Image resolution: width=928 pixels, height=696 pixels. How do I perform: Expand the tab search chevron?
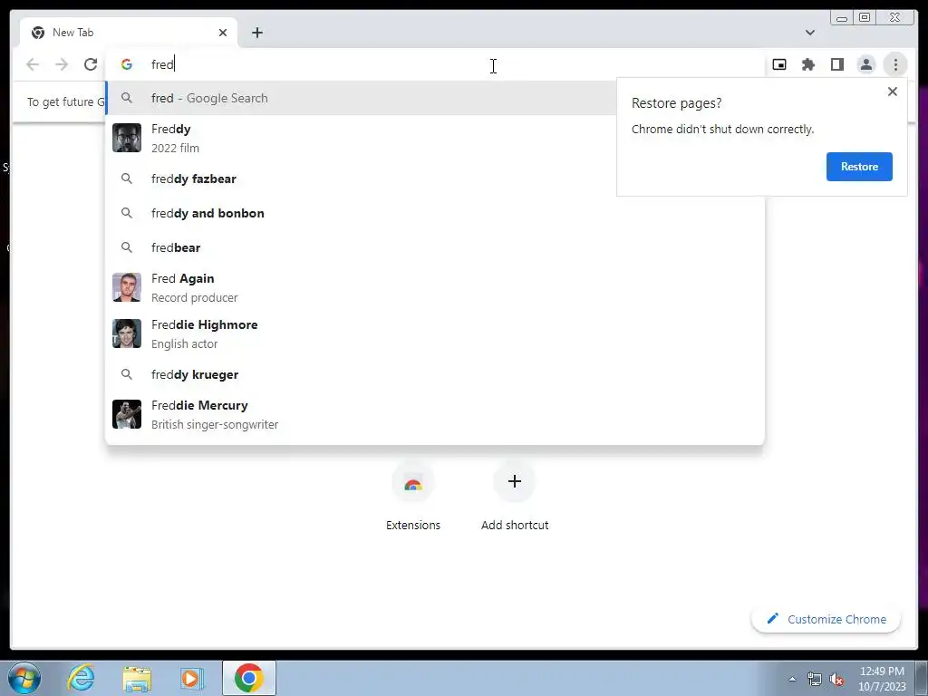(810, 33)
